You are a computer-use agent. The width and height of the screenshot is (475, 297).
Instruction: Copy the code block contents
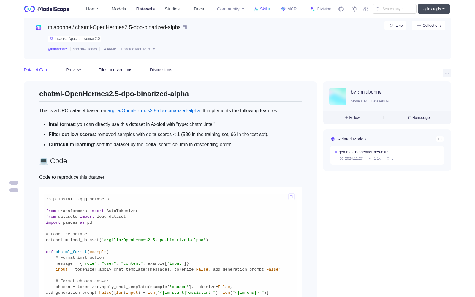(292, 197)
